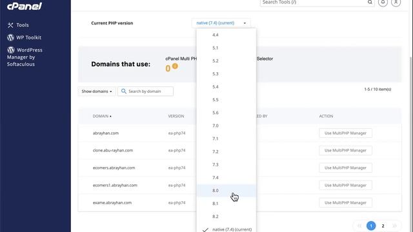Use MultiPHP Manager for ecomers.abrayhan.com
Screen dimensions: 413x232
(345, 168)
